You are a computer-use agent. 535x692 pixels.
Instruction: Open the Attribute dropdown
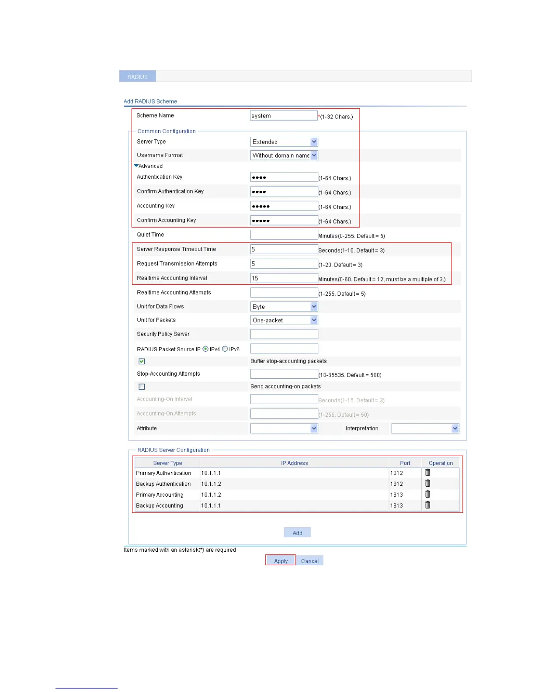(x=284, y=429)
